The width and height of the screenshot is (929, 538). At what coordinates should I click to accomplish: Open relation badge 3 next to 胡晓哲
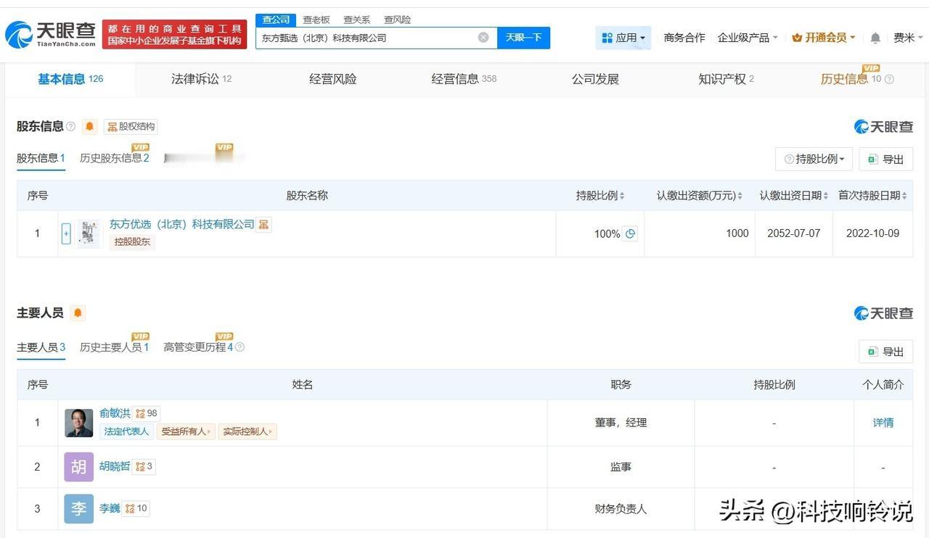(x=144, y=466)
